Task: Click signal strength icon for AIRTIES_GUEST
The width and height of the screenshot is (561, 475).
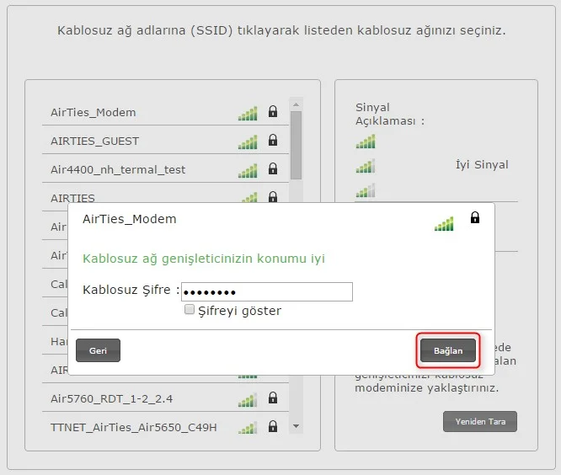Action: point(248,142)
